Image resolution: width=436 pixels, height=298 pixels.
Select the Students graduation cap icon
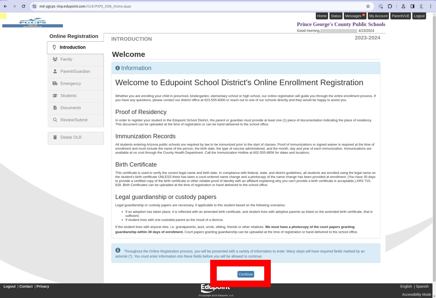coord(55,96)
